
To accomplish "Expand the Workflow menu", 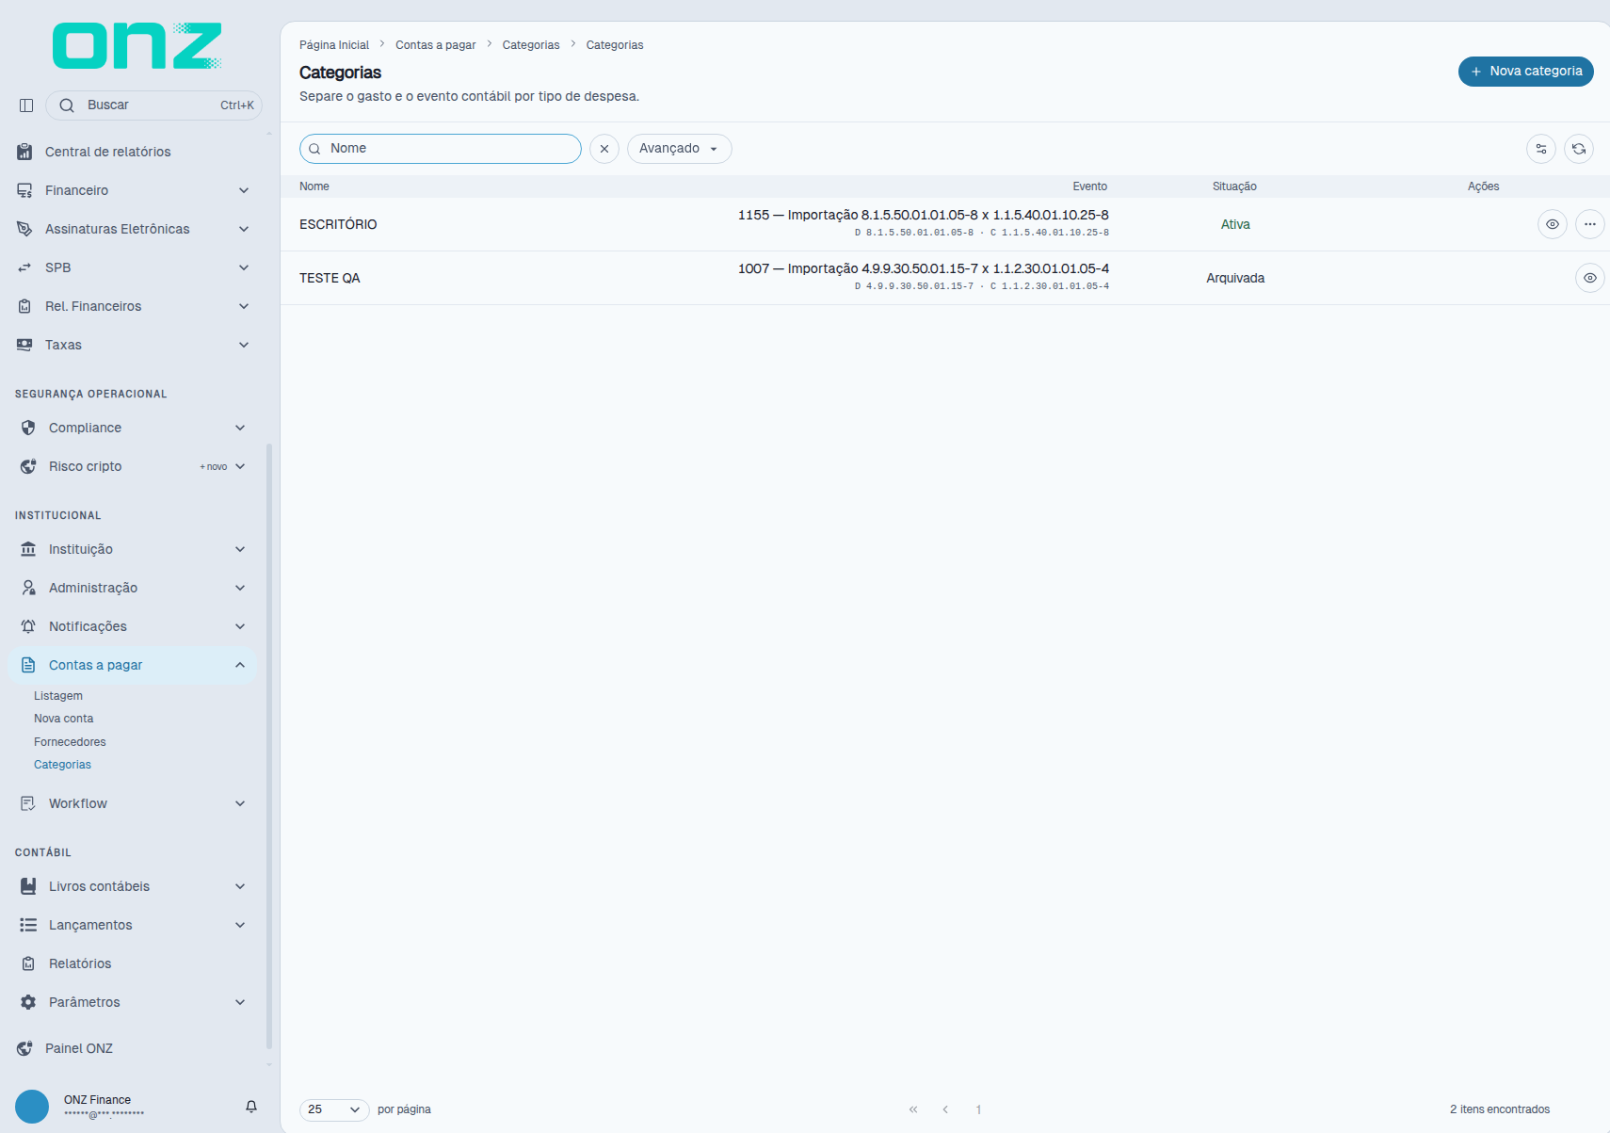I will point(133,803).
